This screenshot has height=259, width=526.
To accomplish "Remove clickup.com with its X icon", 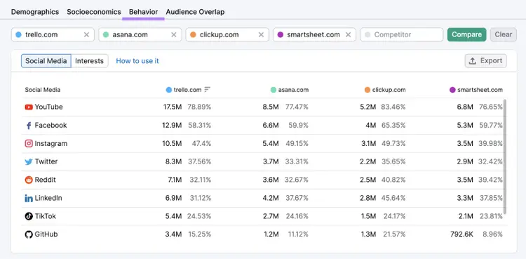I will (261, 34).
